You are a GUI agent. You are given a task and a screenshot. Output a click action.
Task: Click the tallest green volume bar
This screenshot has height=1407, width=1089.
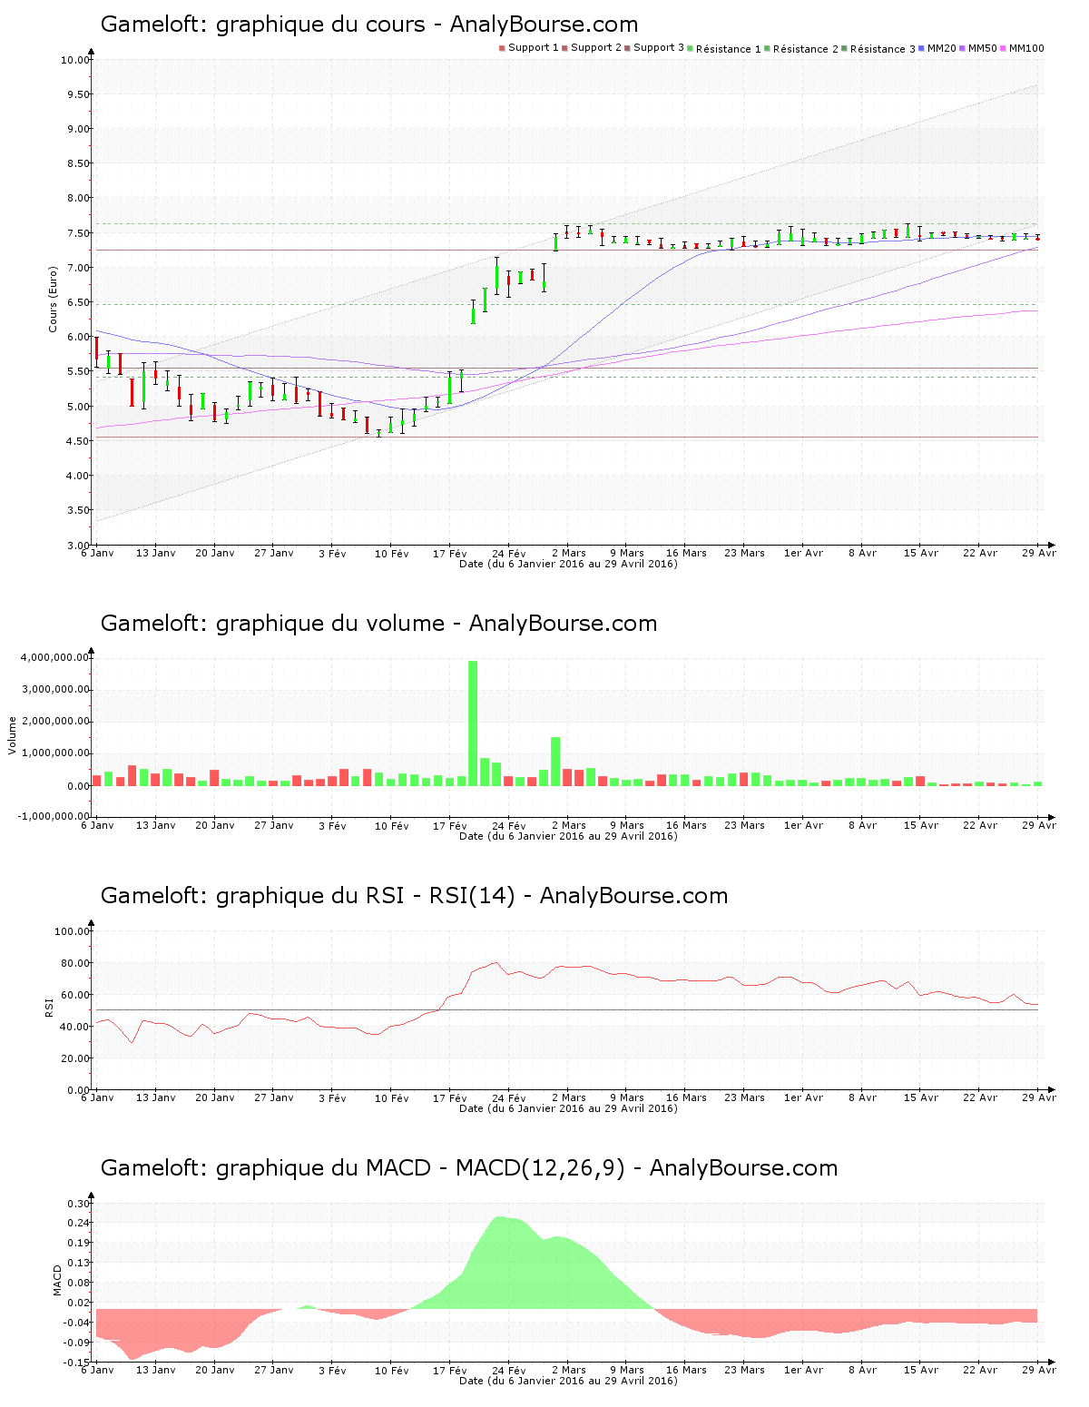[x=473, y=723]
